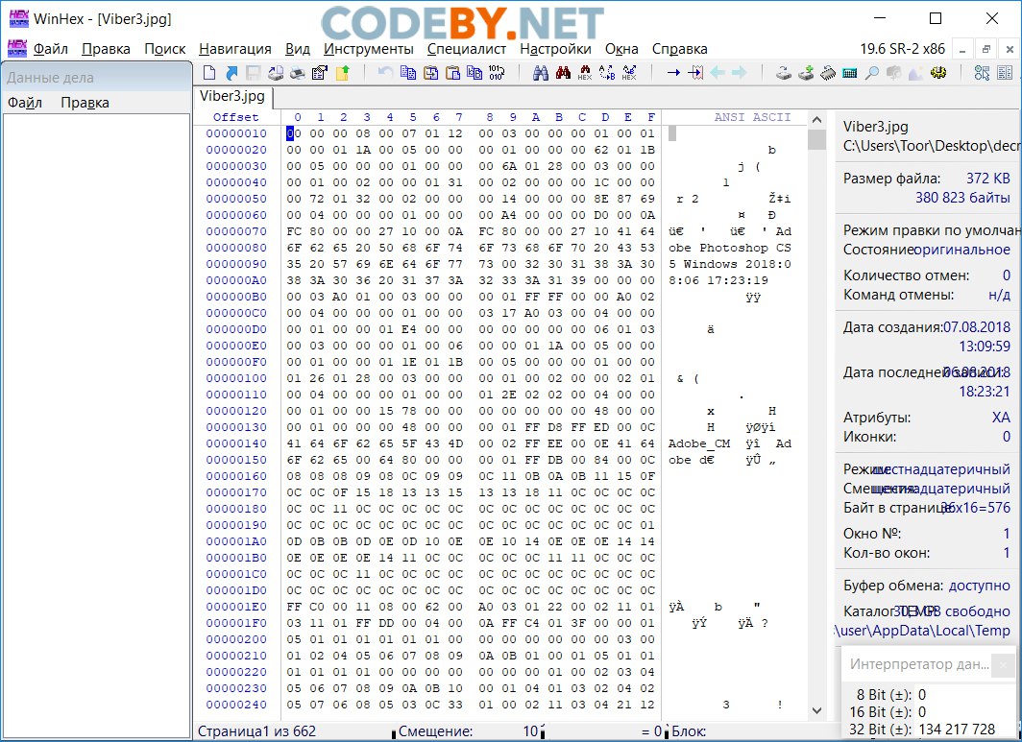This screenshot has width=1022, height=742.
Task: Open the Правка menu in main menu bar
Action: pos(106,49)
